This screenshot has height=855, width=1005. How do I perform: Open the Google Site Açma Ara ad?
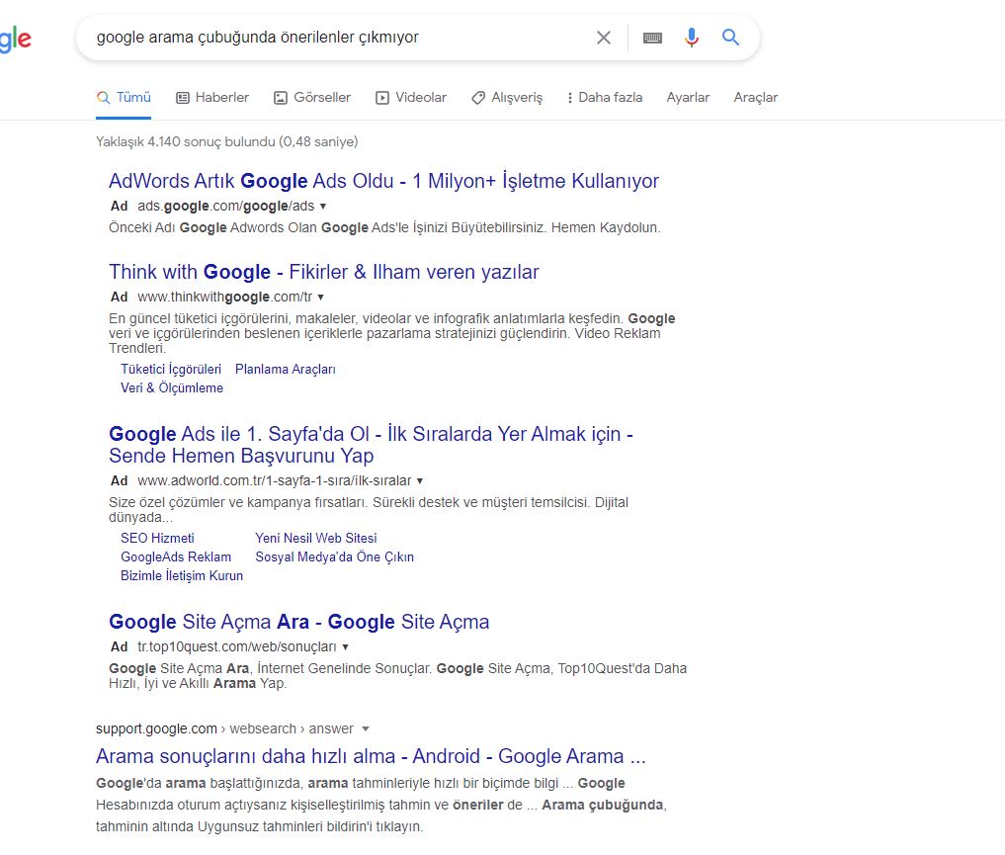[x=298, y=622]
